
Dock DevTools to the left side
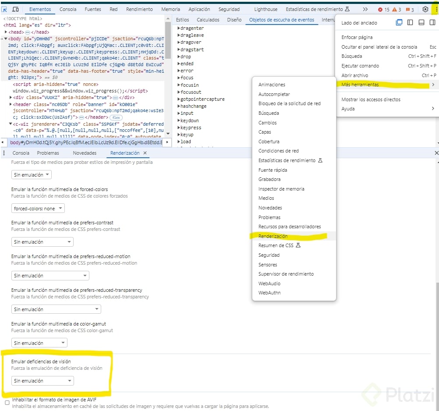coord(410,22)
